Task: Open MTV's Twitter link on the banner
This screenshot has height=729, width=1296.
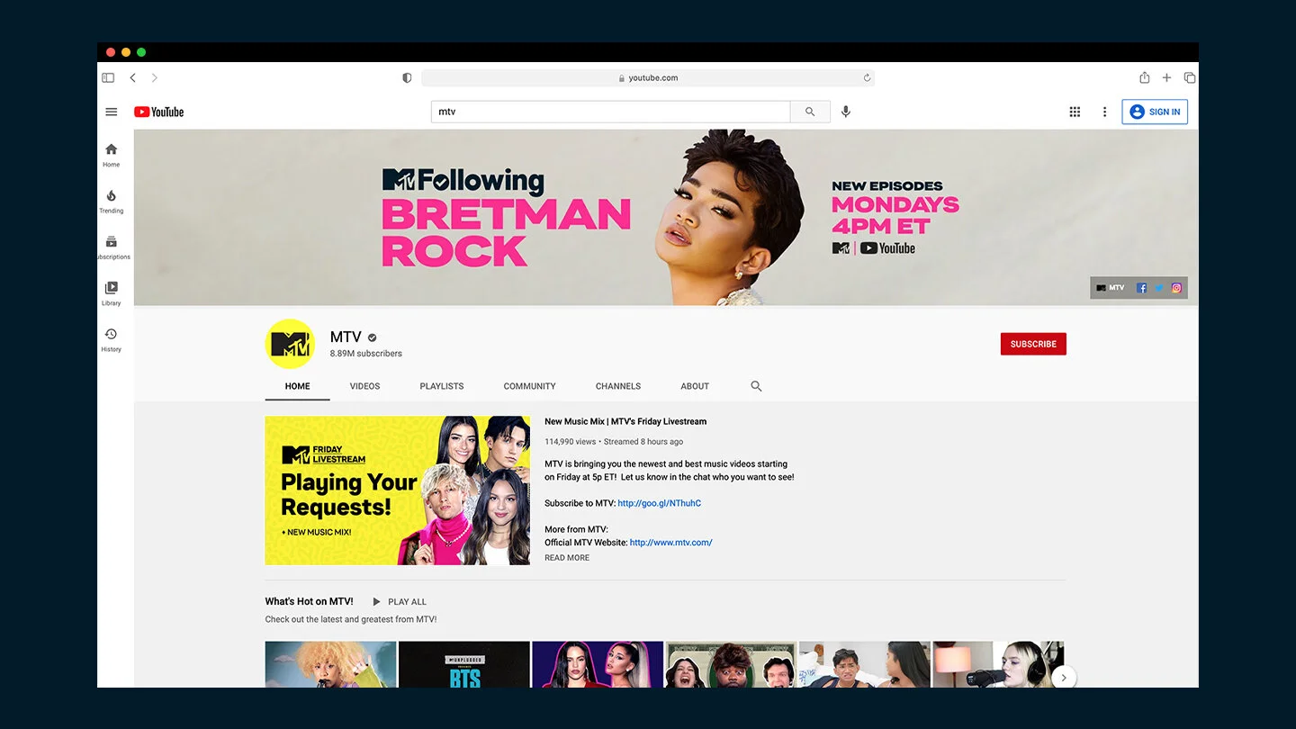Action: pos(1159,288)
